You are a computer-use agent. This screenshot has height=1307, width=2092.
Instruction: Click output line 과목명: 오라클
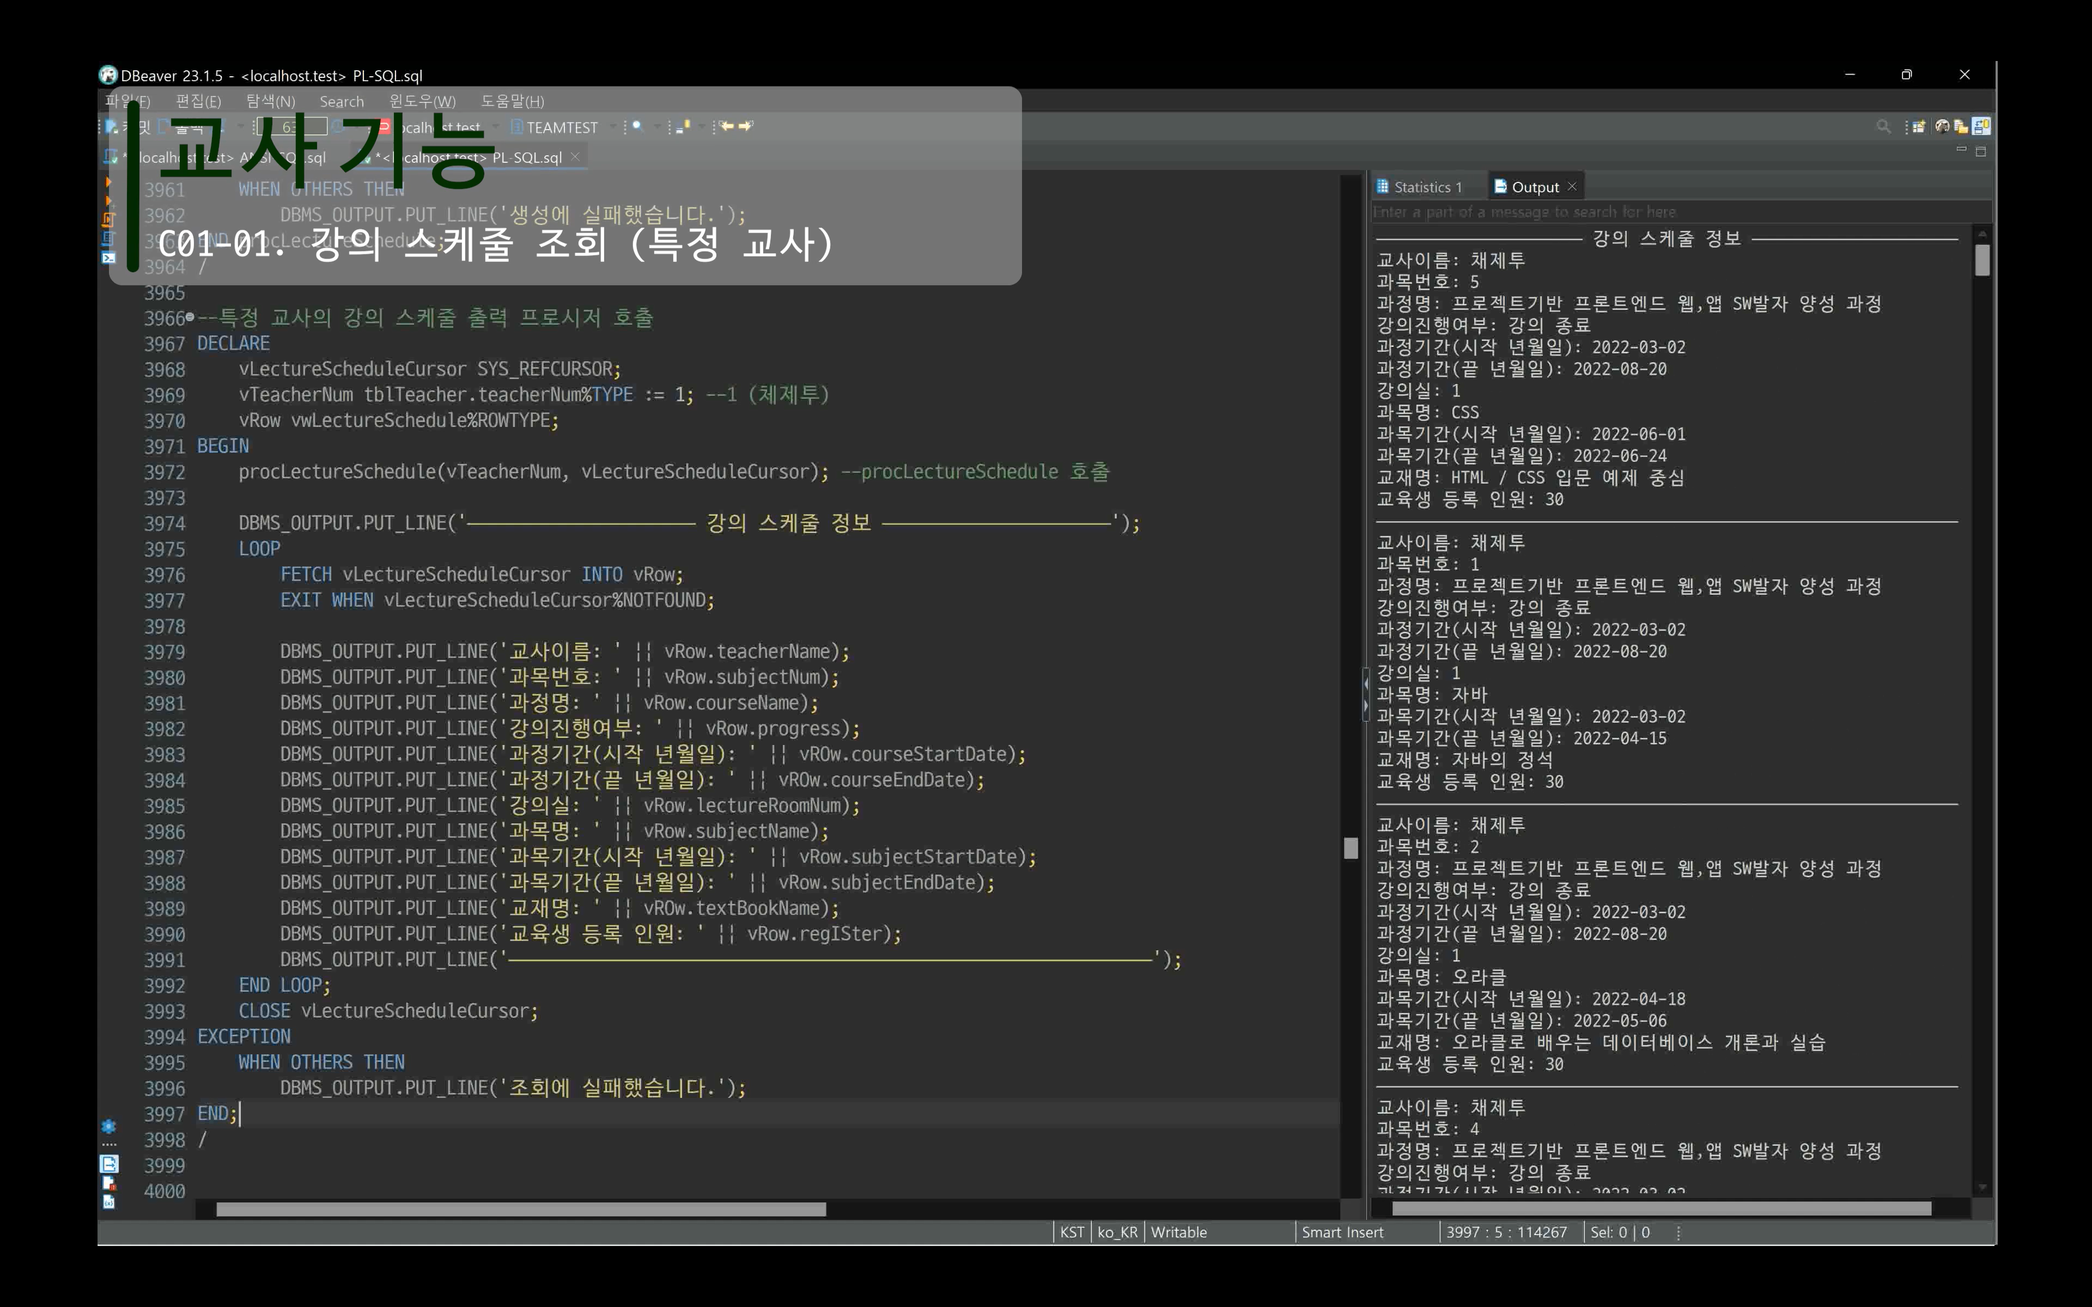1441,977
